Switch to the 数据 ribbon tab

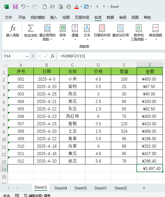(110, 17)
